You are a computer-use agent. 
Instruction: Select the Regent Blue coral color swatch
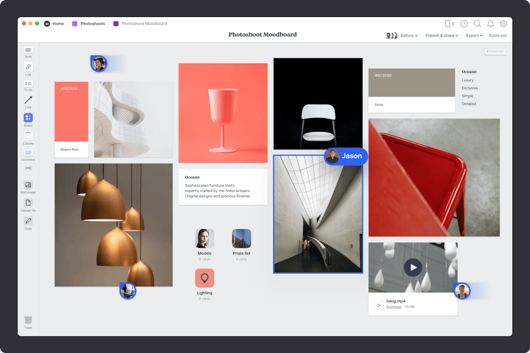72,112
